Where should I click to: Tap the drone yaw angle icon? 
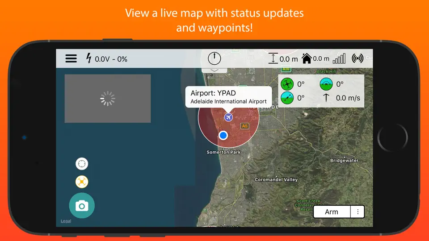pyautogui.click(x=287, y=84)
